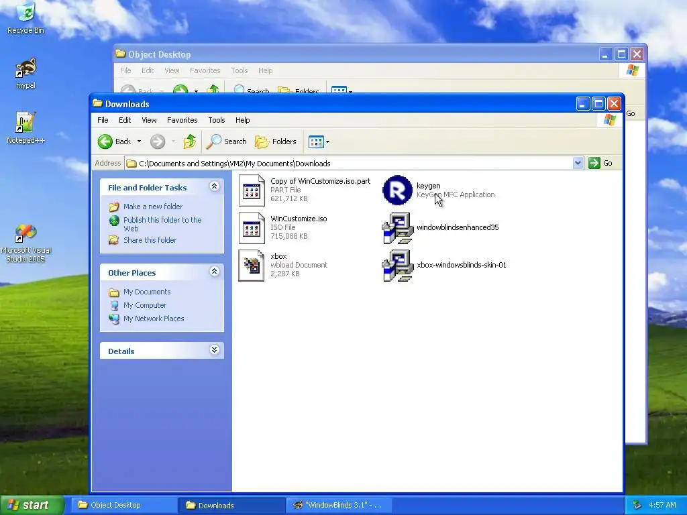Open the View menu in Downloads window
Screen dimensions: 687x515
149,120
